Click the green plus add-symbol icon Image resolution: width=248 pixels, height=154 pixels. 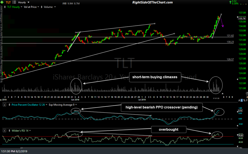(2, 2)
